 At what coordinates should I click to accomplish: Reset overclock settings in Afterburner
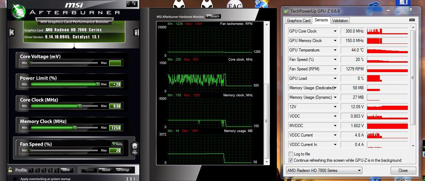pyautogui.click(x=106, y=170)
